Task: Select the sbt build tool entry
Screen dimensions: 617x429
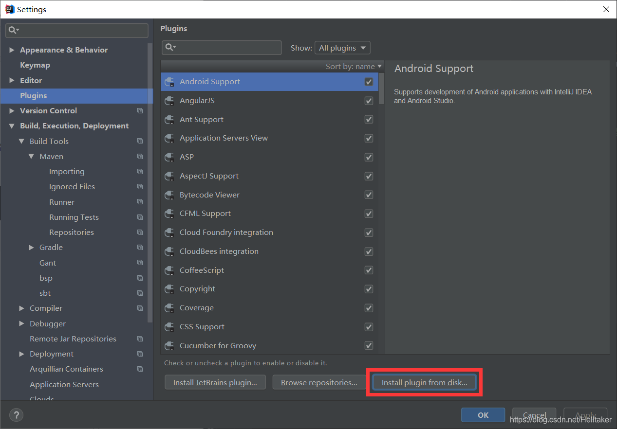Action: coord(45,293)
